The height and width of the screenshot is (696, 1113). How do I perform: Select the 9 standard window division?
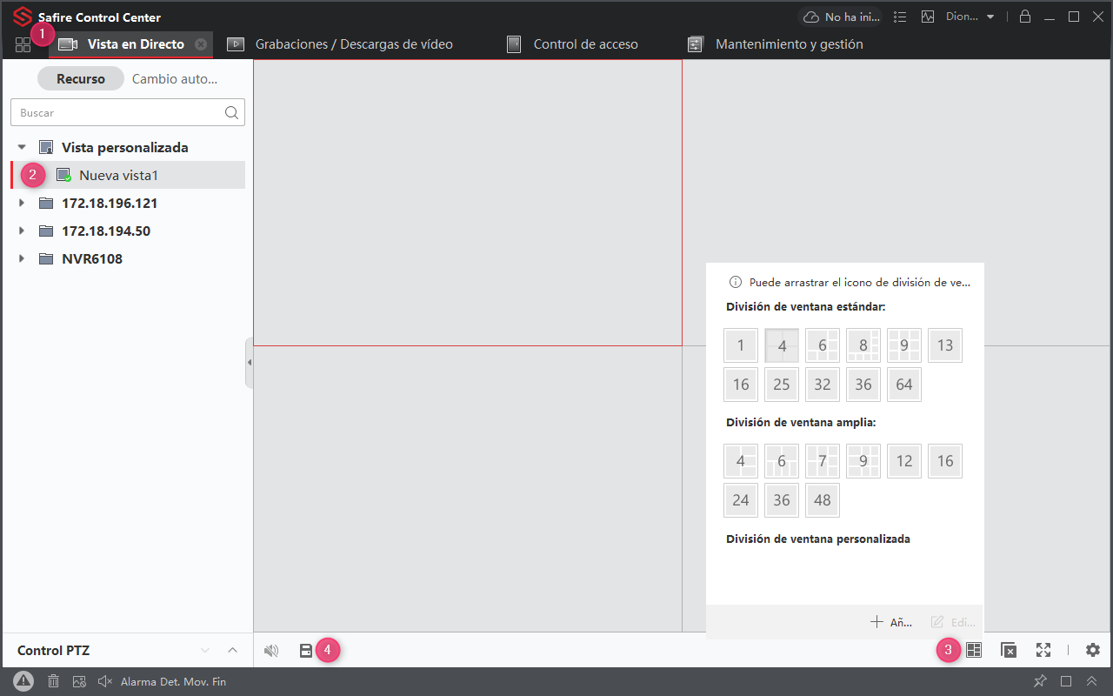(904, 345)
